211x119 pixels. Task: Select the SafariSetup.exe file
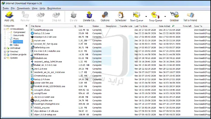click(x=42, y=47)
